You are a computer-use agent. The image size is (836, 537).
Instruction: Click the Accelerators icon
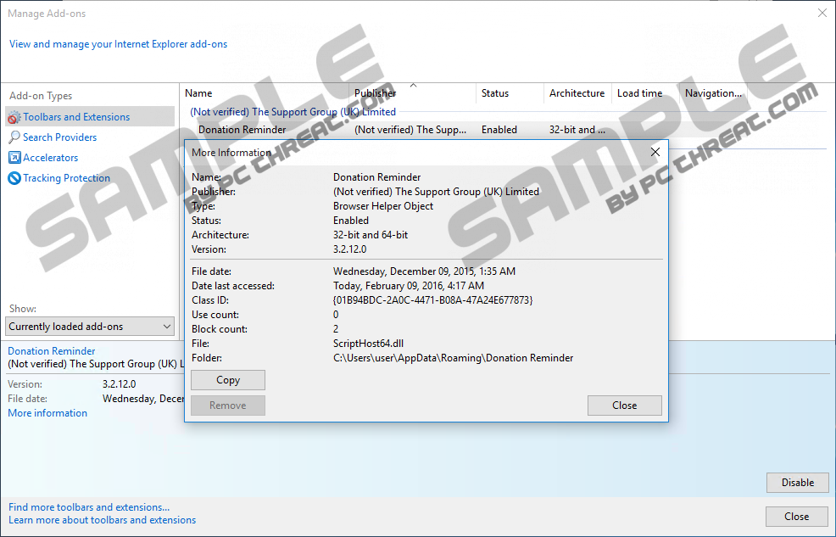pos(14,157)
